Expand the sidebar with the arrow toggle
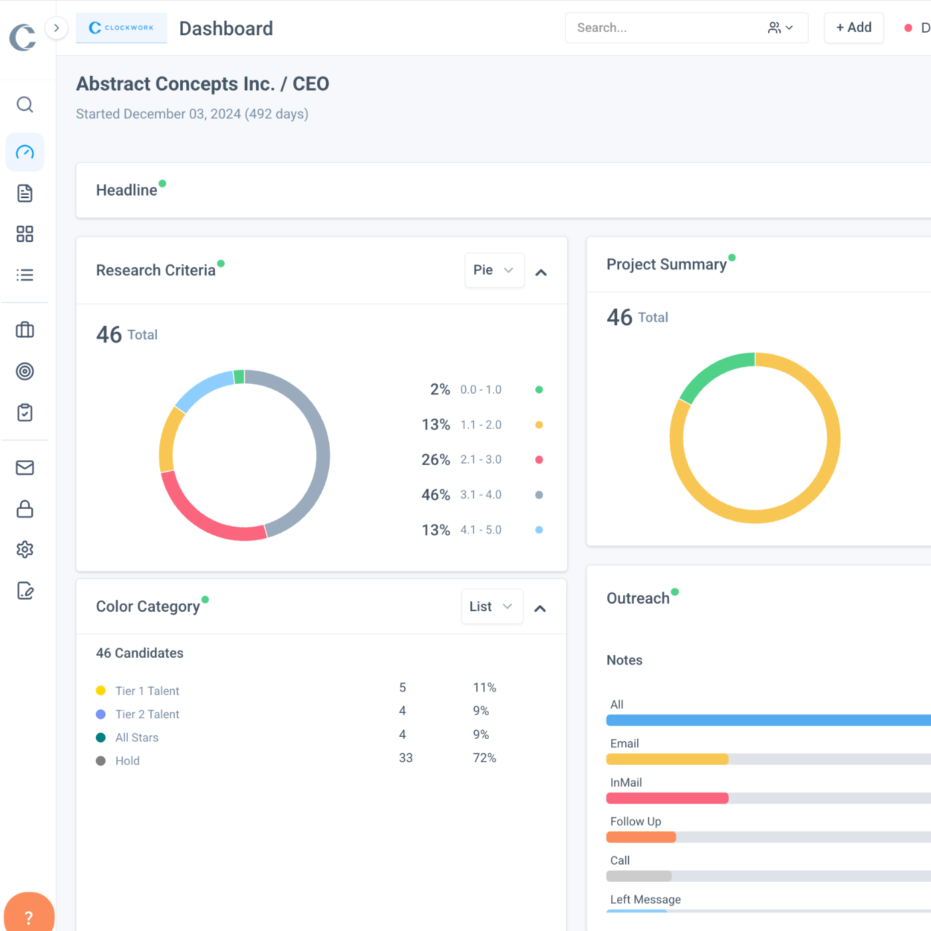Screen dimensions: 931x931 [x=57, y=28]
